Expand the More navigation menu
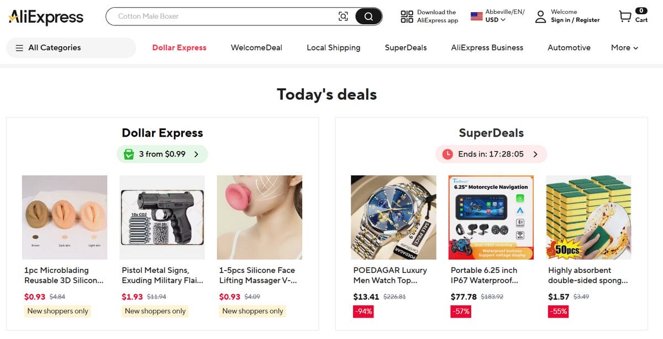This screenshot has width=663, height=339. (x=624, y=47)
